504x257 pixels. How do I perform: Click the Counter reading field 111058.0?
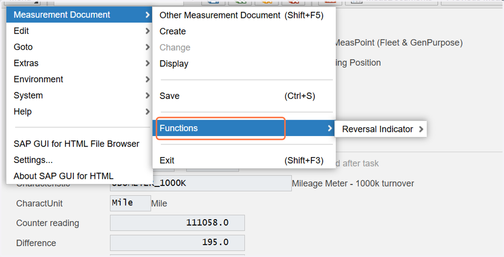[177, 223]
